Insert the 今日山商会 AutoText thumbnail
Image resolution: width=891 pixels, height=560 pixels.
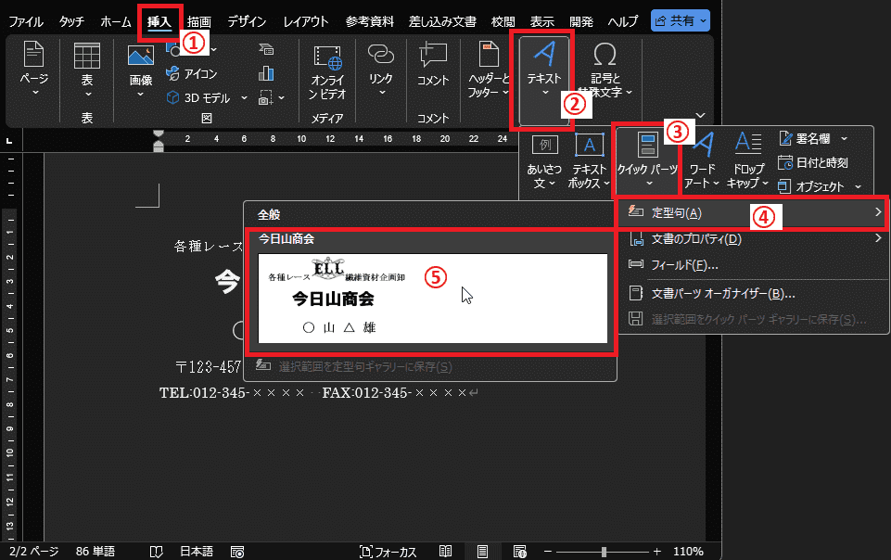(x=433, y=297)
